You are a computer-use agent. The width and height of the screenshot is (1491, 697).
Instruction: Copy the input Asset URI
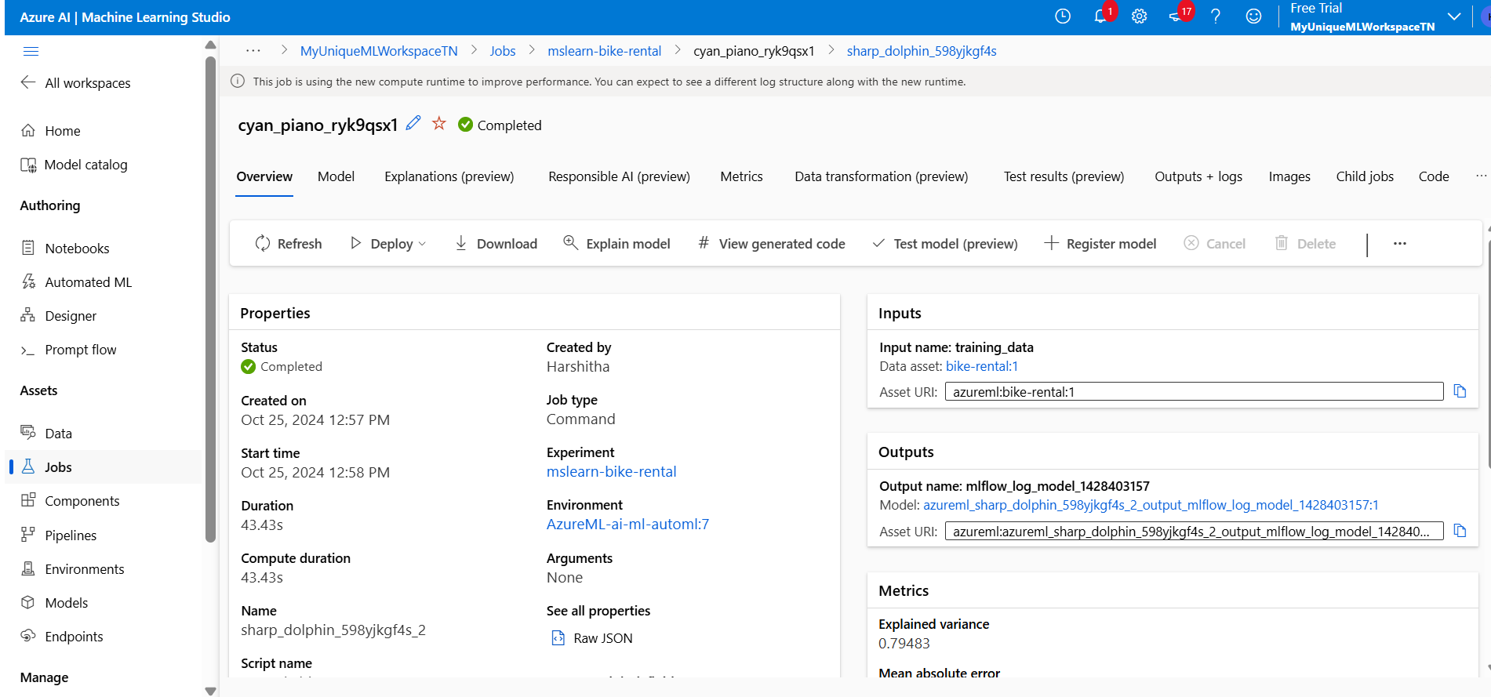[1460, 391]
